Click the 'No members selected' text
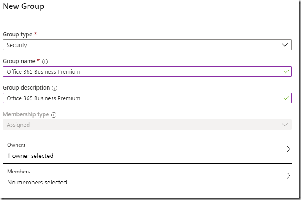 37,182
